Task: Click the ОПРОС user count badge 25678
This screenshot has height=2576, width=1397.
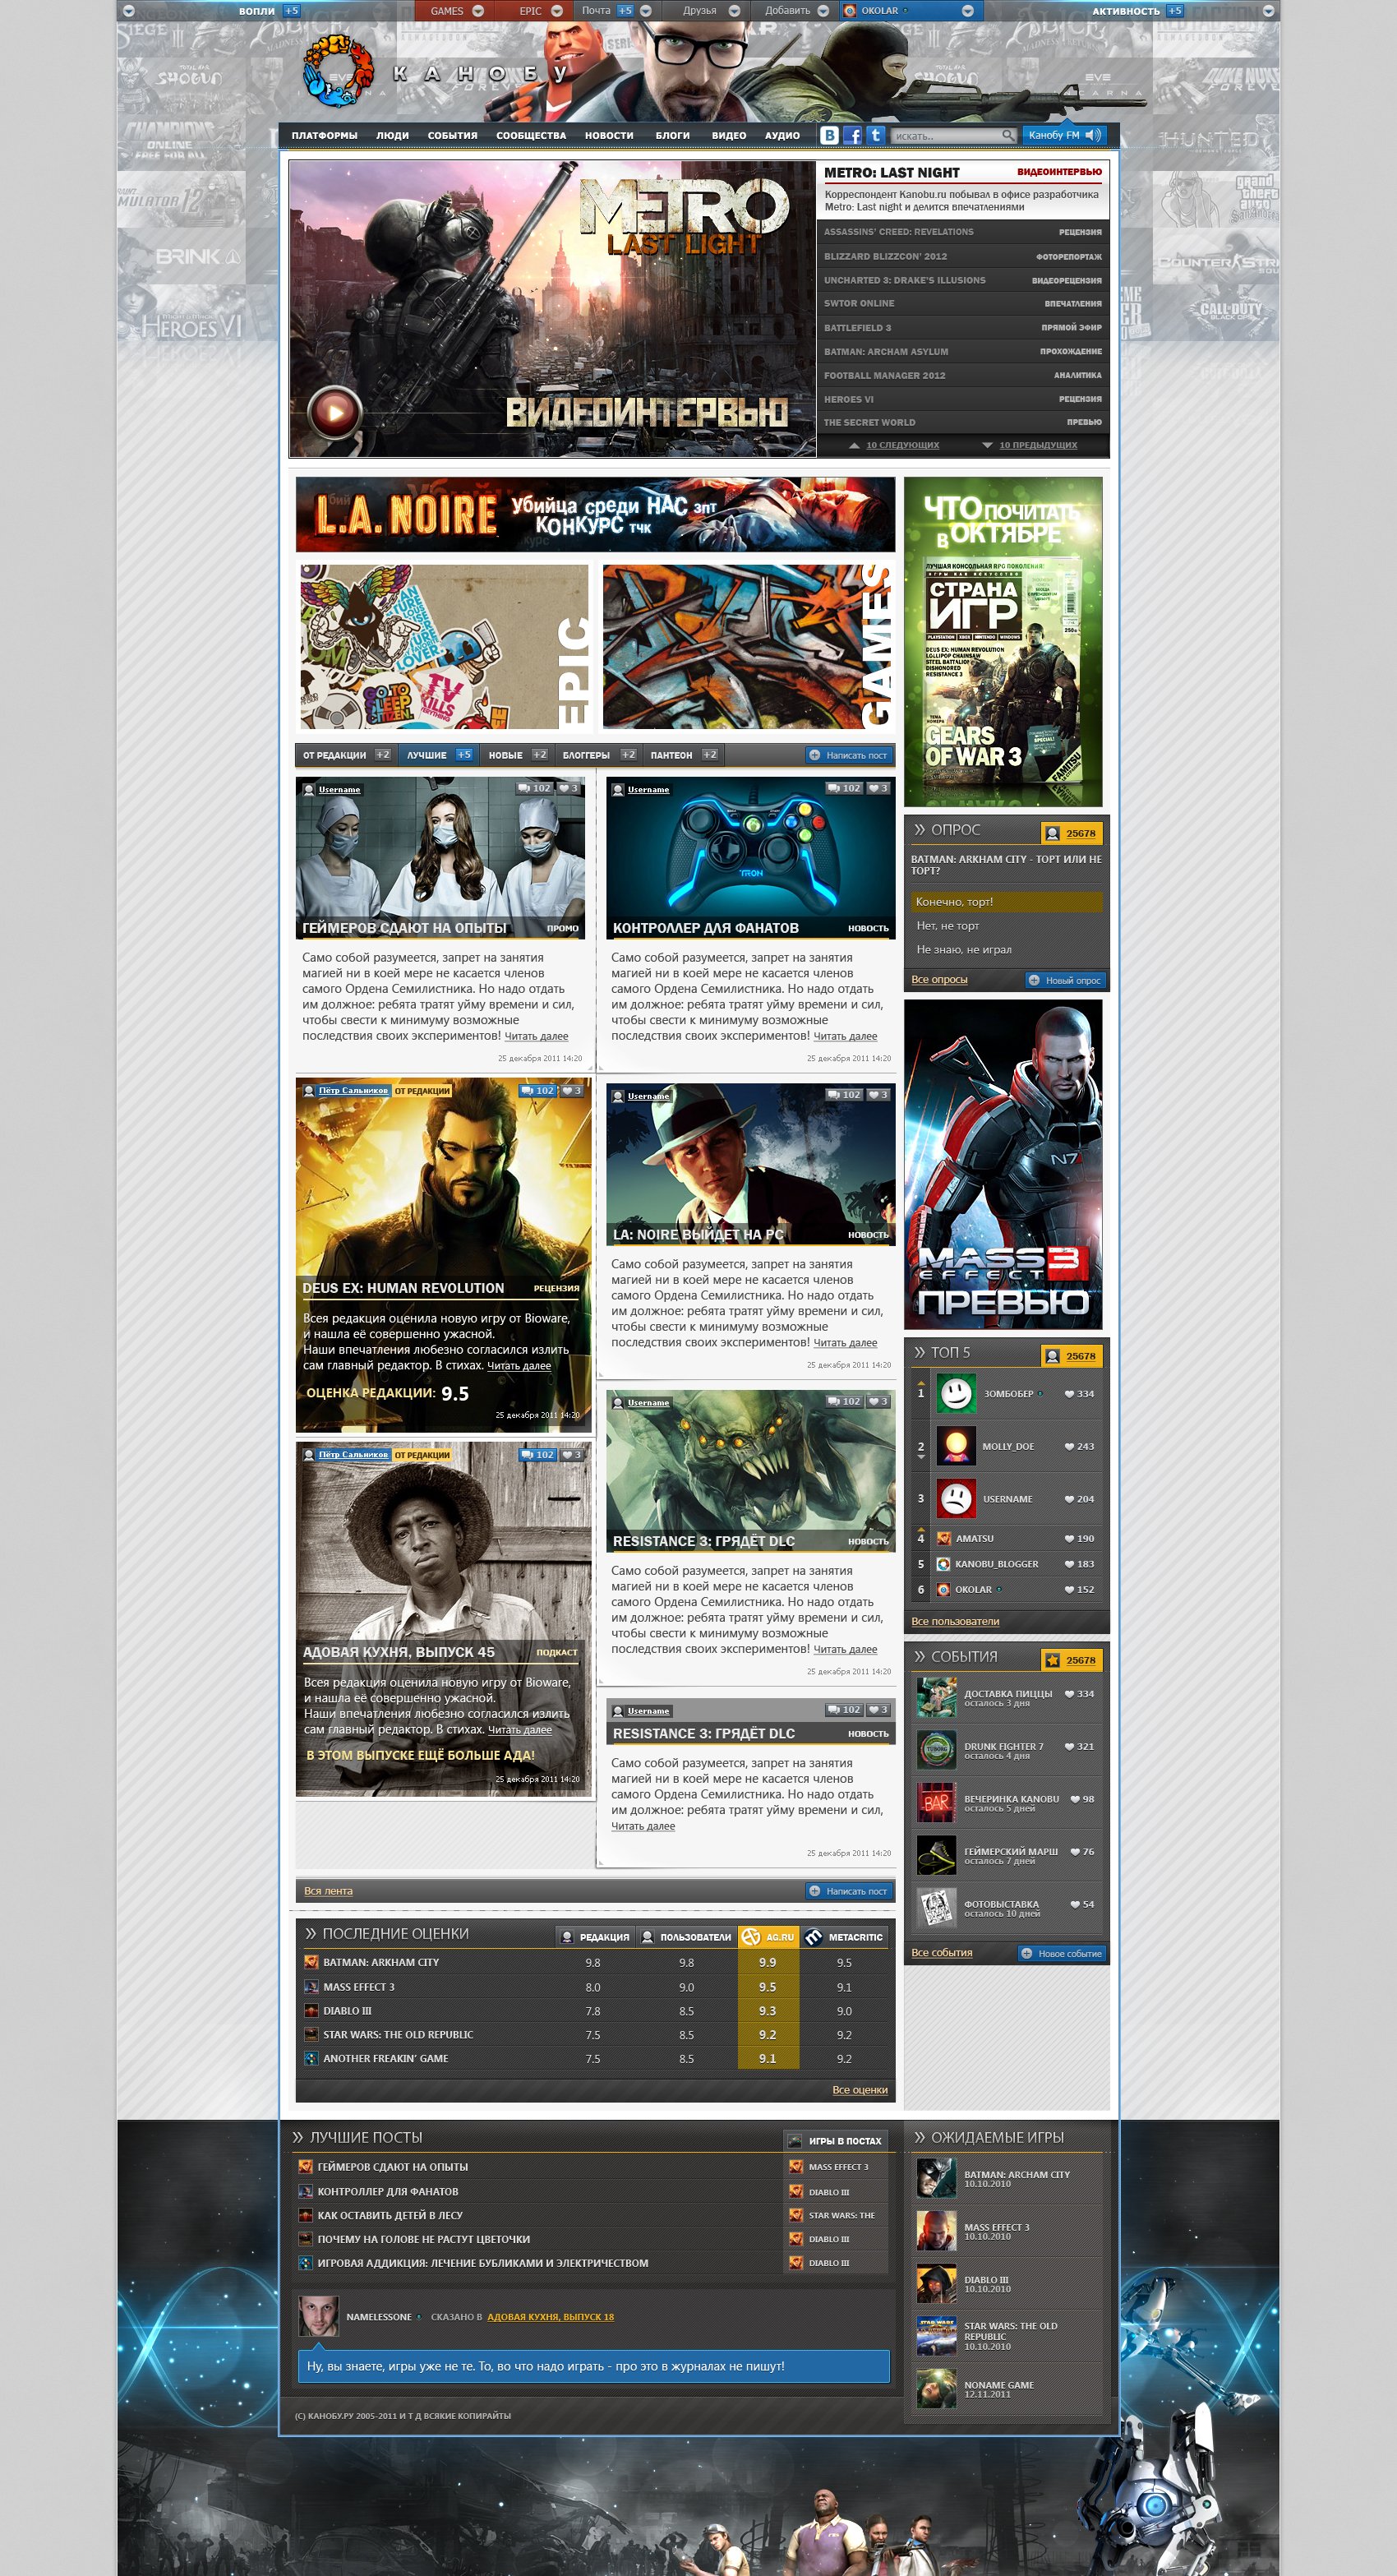Action: (1072, 833)
